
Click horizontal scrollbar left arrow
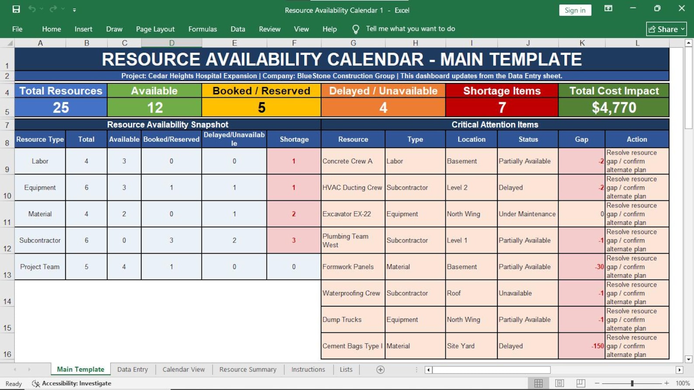click(x=428, y=370)
